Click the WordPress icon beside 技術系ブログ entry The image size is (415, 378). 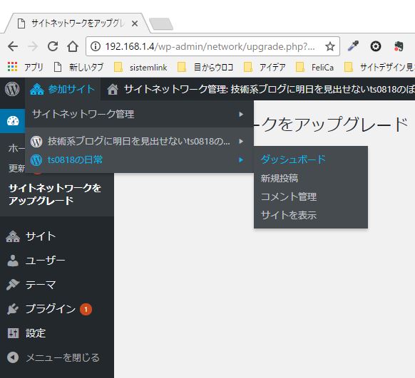click(36, 142)
